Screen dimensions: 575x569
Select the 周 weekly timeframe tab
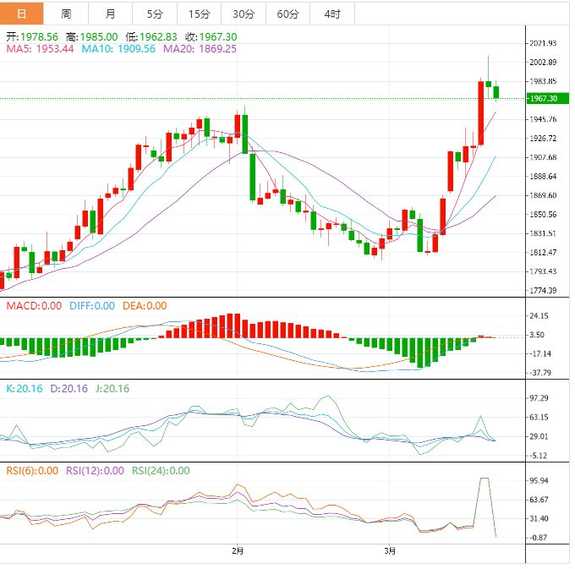(x=67, y=14)
